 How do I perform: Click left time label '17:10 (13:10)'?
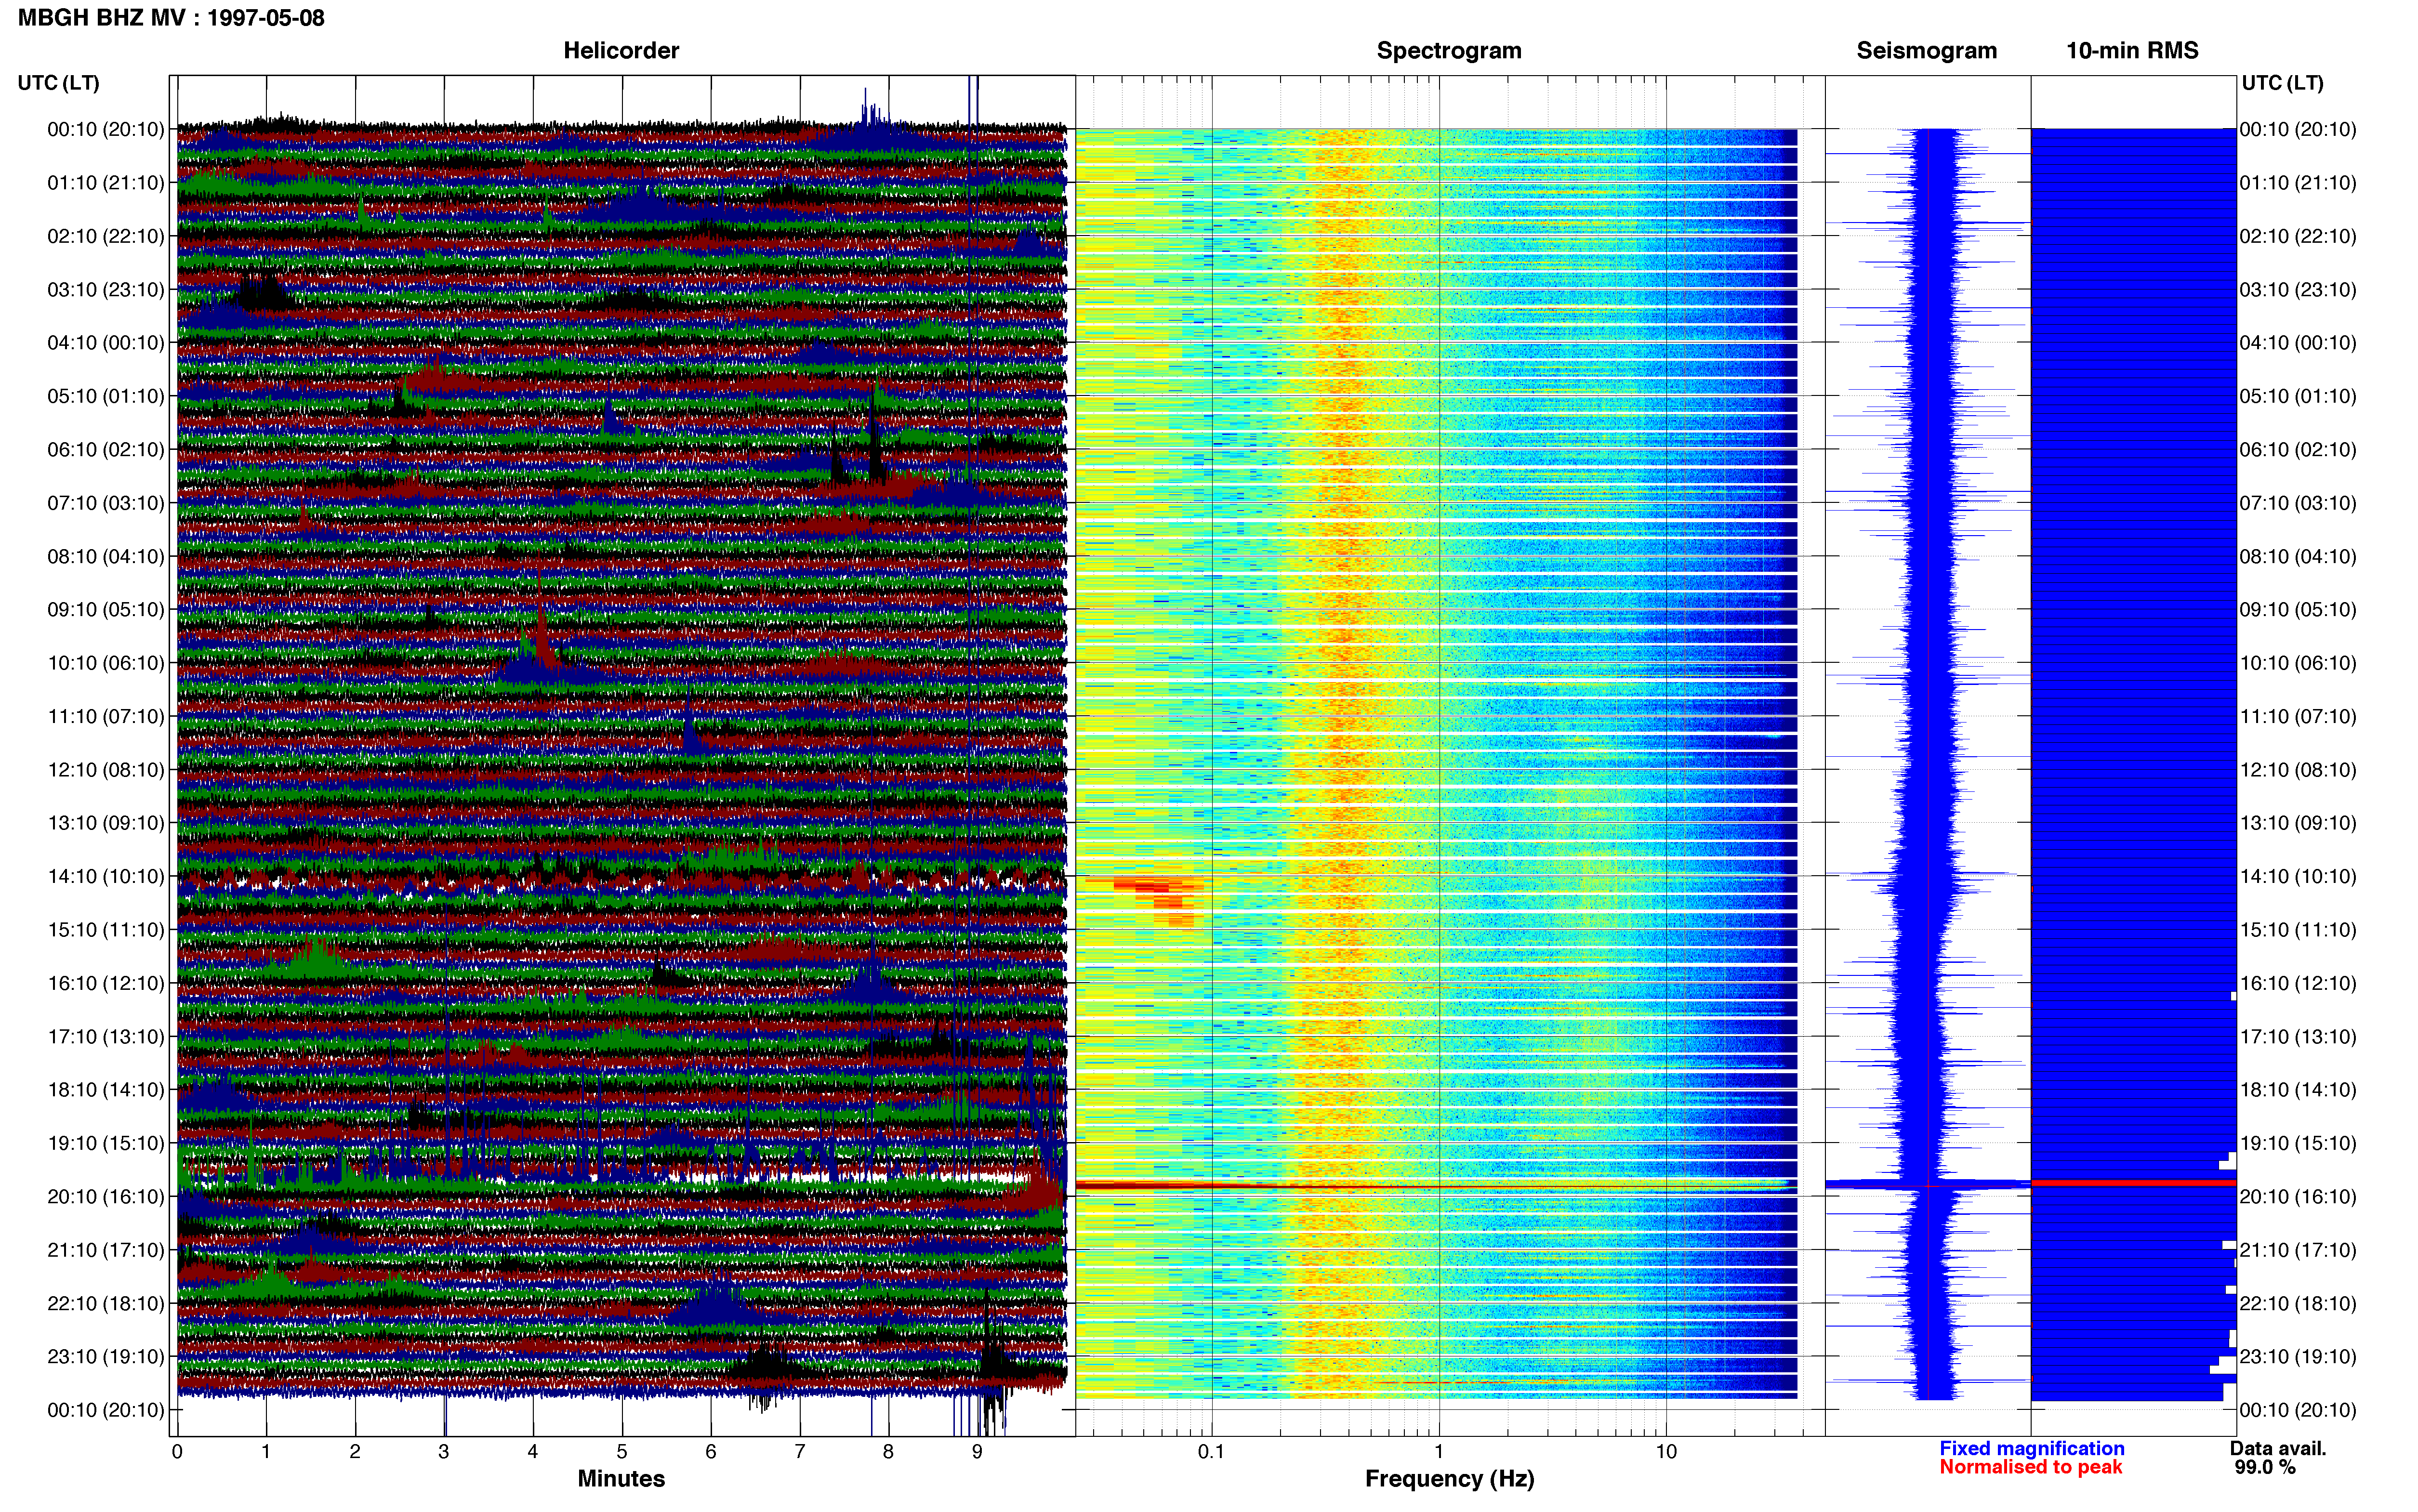106,1036
